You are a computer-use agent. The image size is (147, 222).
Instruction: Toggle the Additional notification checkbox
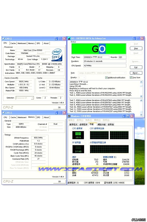(x=106, y=78)
